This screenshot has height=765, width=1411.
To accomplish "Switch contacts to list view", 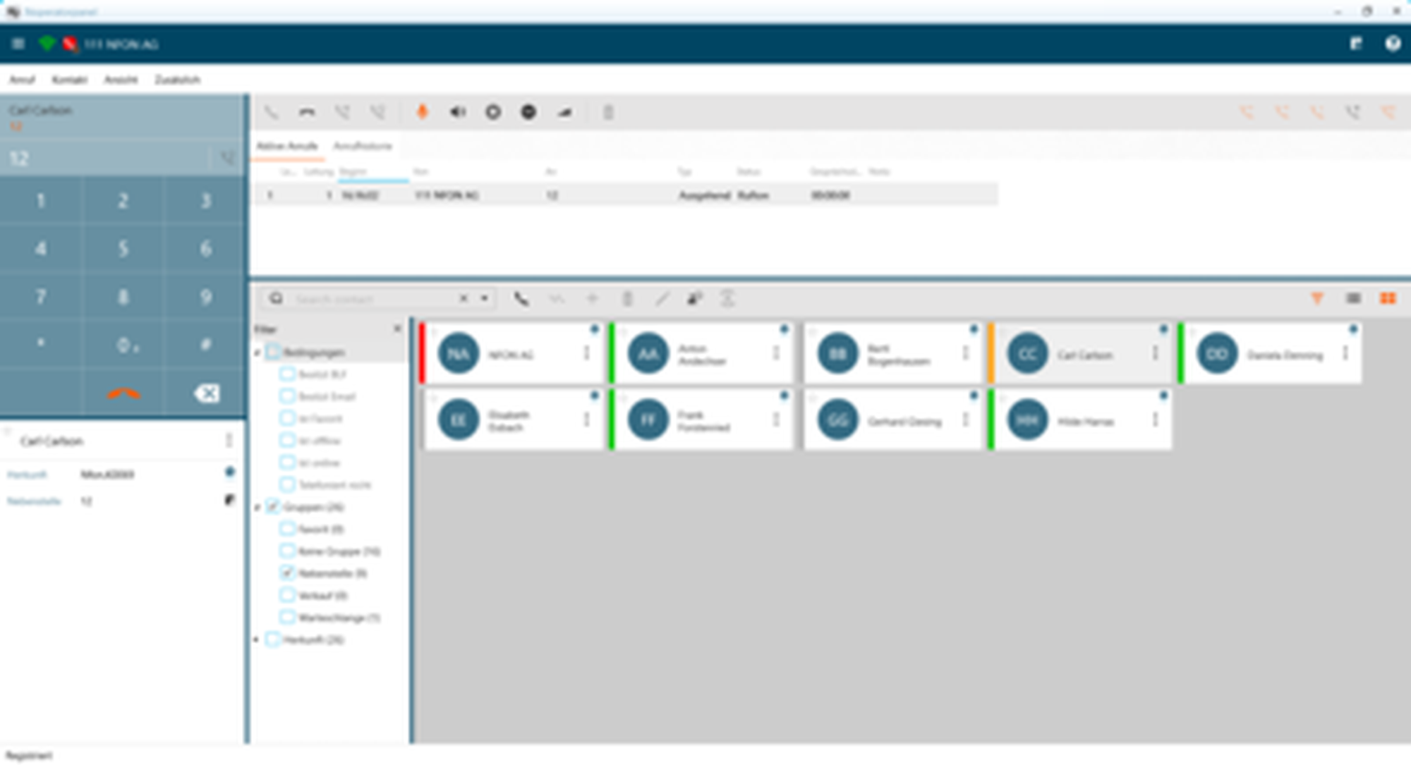I will click(x=1352, y=299).
